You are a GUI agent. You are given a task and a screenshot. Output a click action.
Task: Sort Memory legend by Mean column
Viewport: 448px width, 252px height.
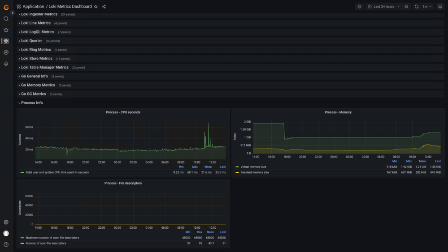click(422, 161)
